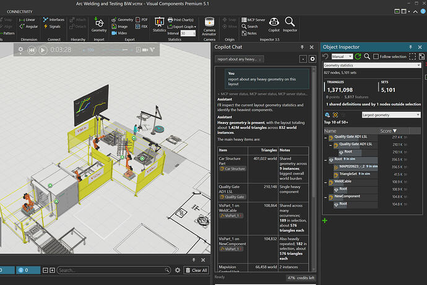The width and height of the screenshot is (427, 285).
Task: Open the Geometry statistics dropdown
Action: pos(372,65)
